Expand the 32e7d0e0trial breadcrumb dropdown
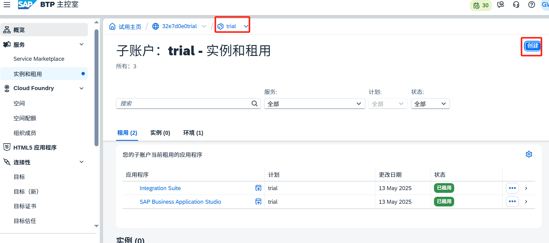 [x=204, y=26]
